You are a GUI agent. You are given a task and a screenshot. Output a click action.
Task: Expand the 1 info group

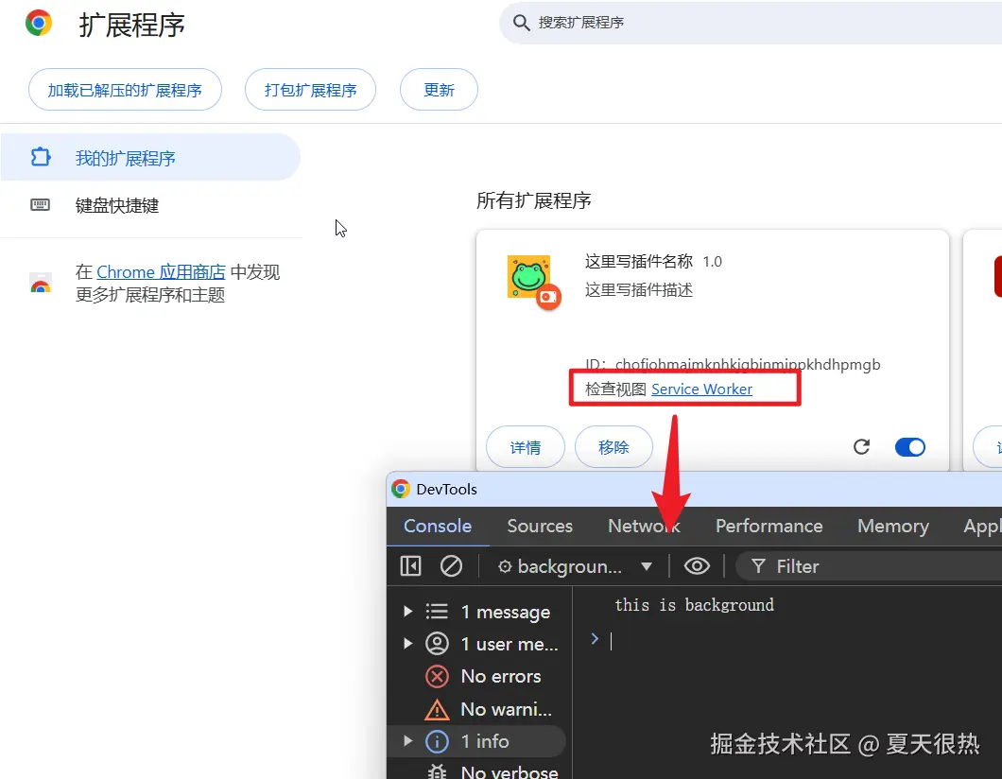click(x=407, y=740)
